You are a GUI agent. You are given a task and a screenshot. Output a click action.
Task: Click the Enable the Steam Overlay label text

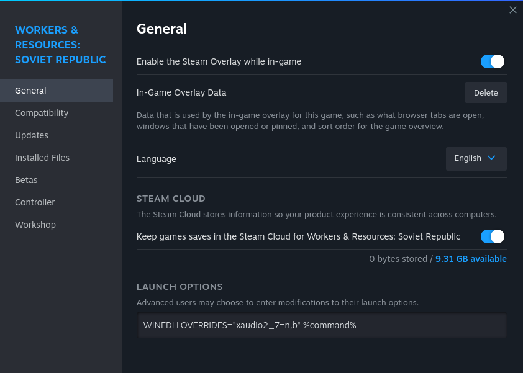(x=219, y=61)
